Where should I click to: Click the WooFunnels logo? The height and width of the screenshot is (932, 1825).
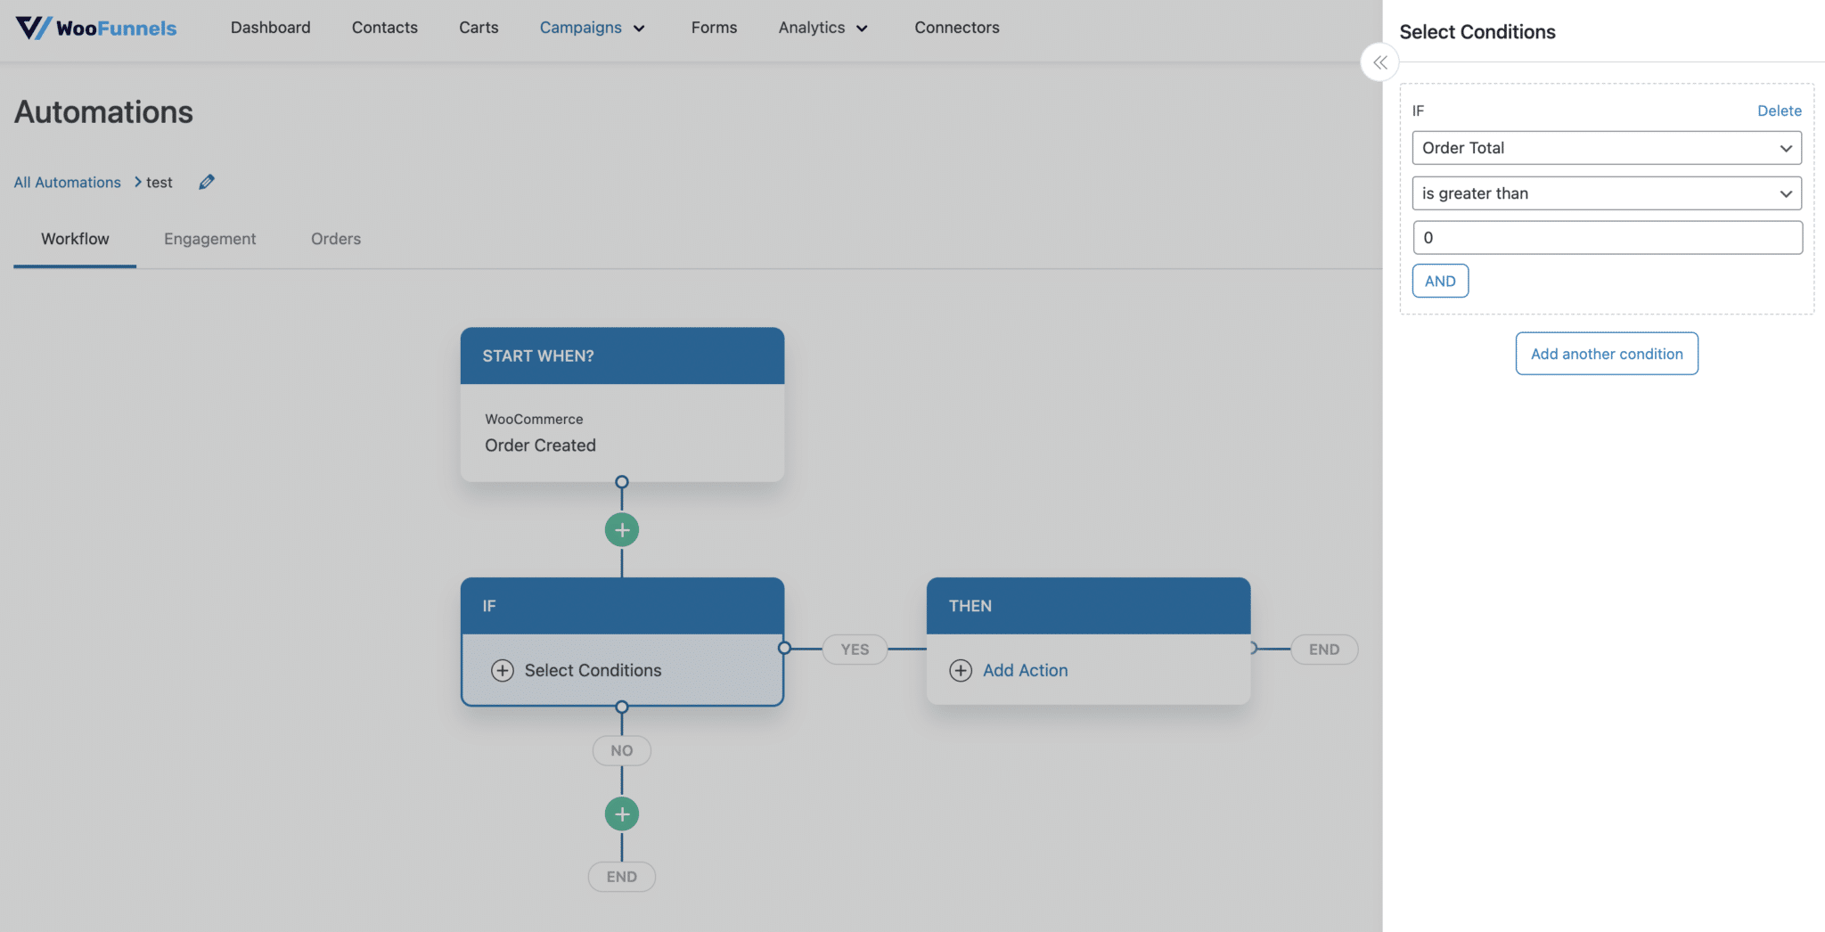(x=96, y=28)
